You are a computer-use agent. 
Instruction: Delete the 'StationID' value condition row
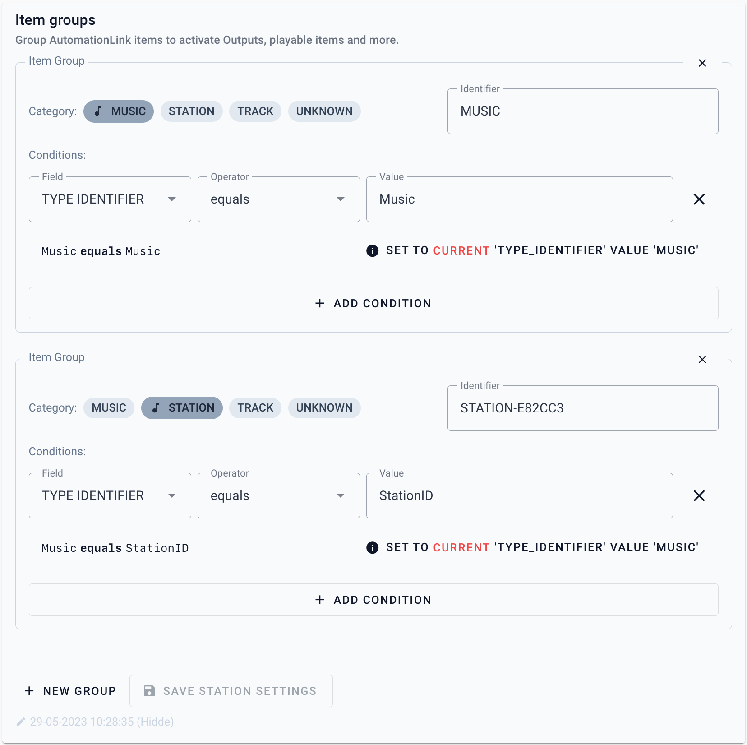[699, 495]
